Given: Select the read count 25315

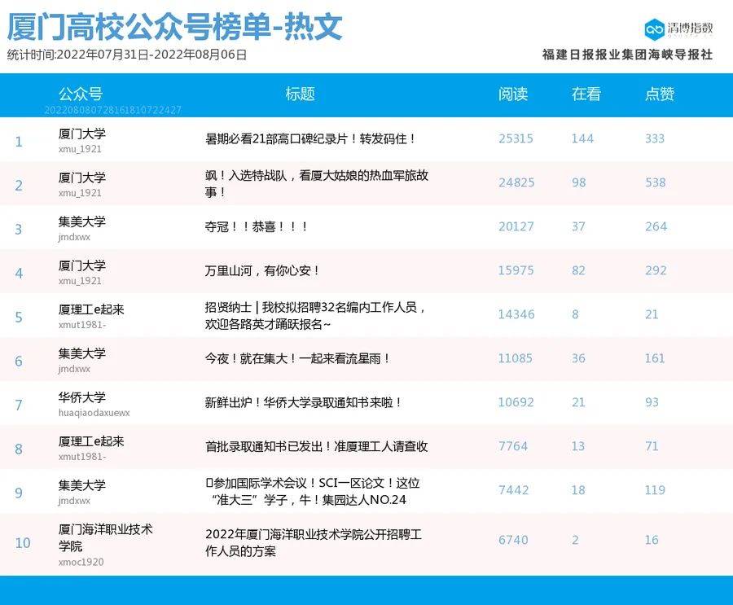Looking at the screenshot, I should coord(516,139).
